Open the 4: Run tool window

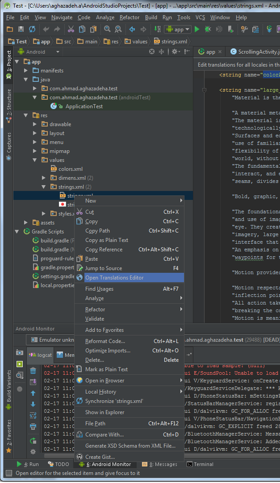(x=28, y=464)
